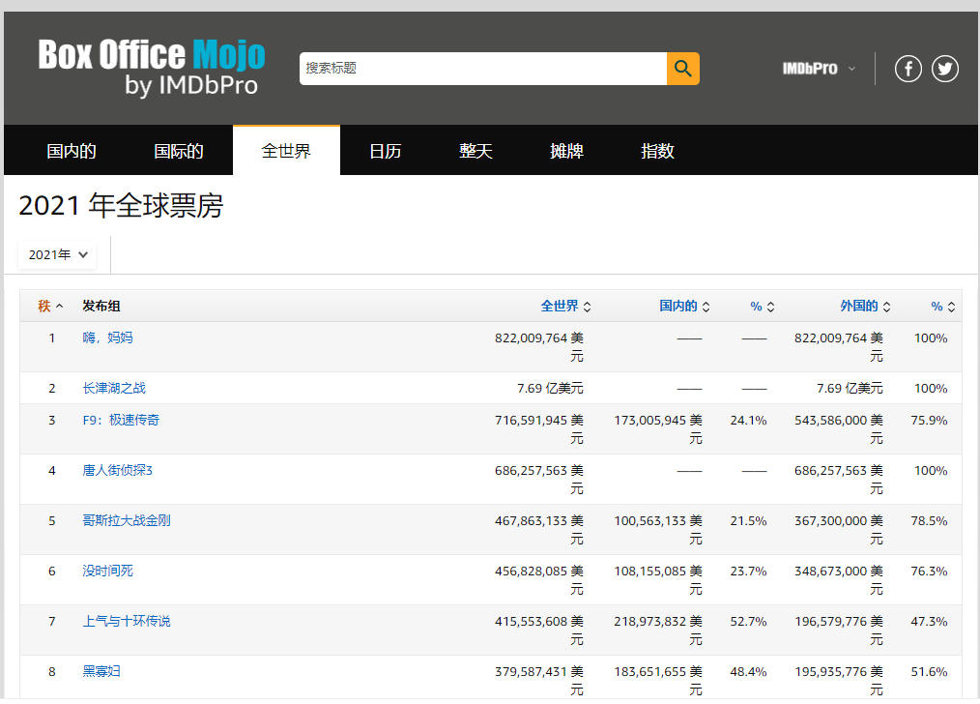Sort by the foreign % column

point(942,307)
